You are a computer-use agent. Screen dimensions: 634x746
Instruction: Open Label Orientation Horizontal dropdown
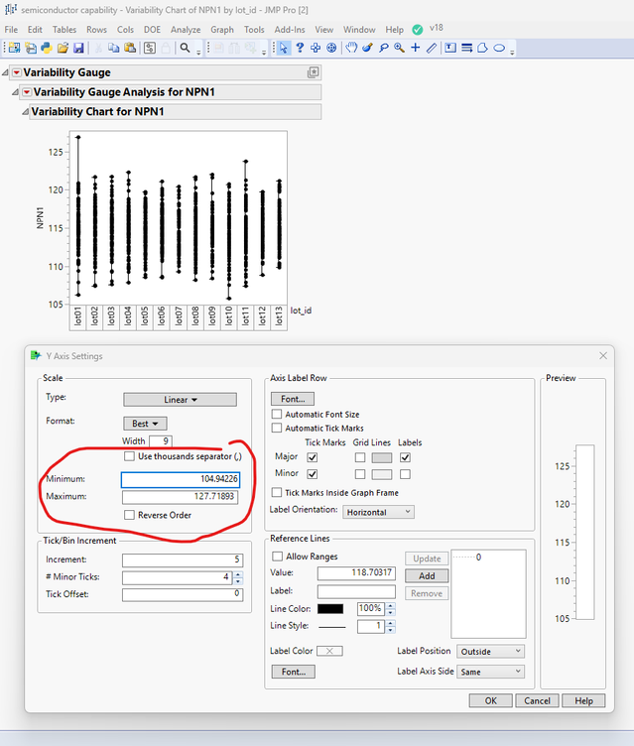378,512
